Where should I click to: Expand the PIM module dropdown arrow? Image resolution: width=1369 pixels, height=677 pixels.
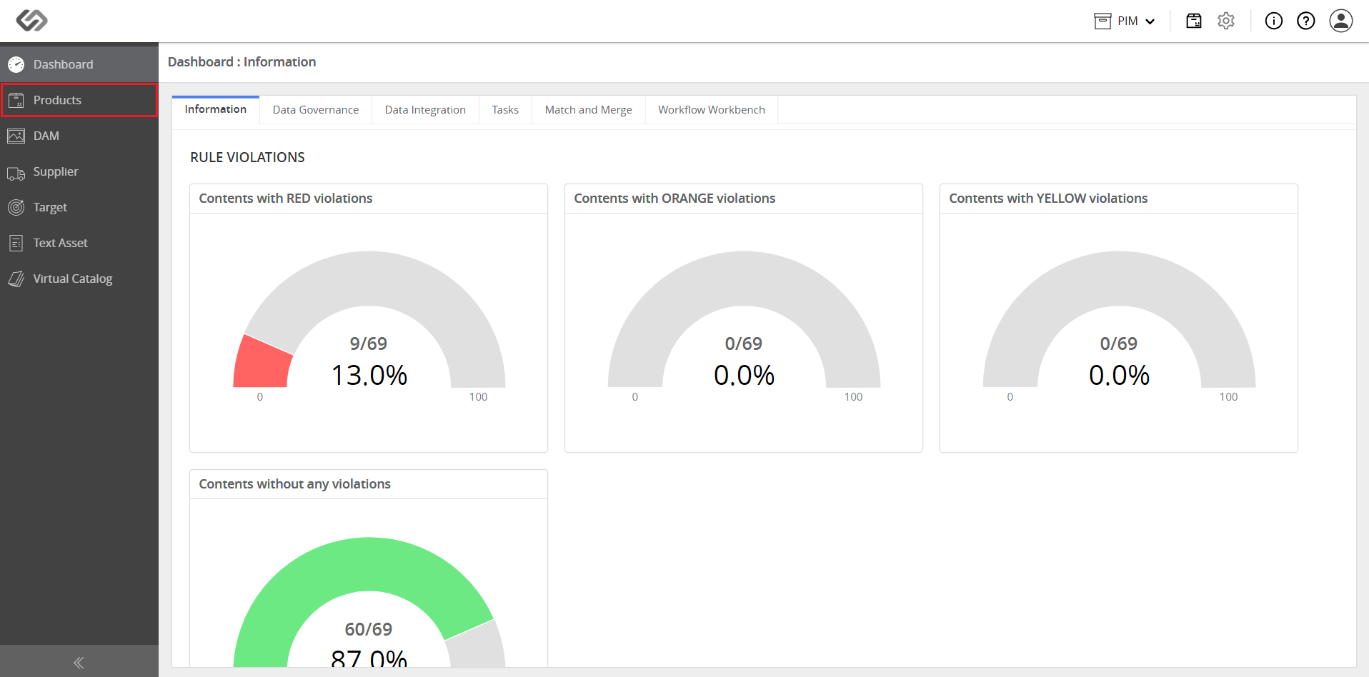pos(1150,21)
